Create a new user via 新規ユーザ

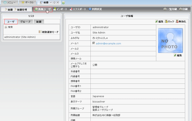point(43,9)
